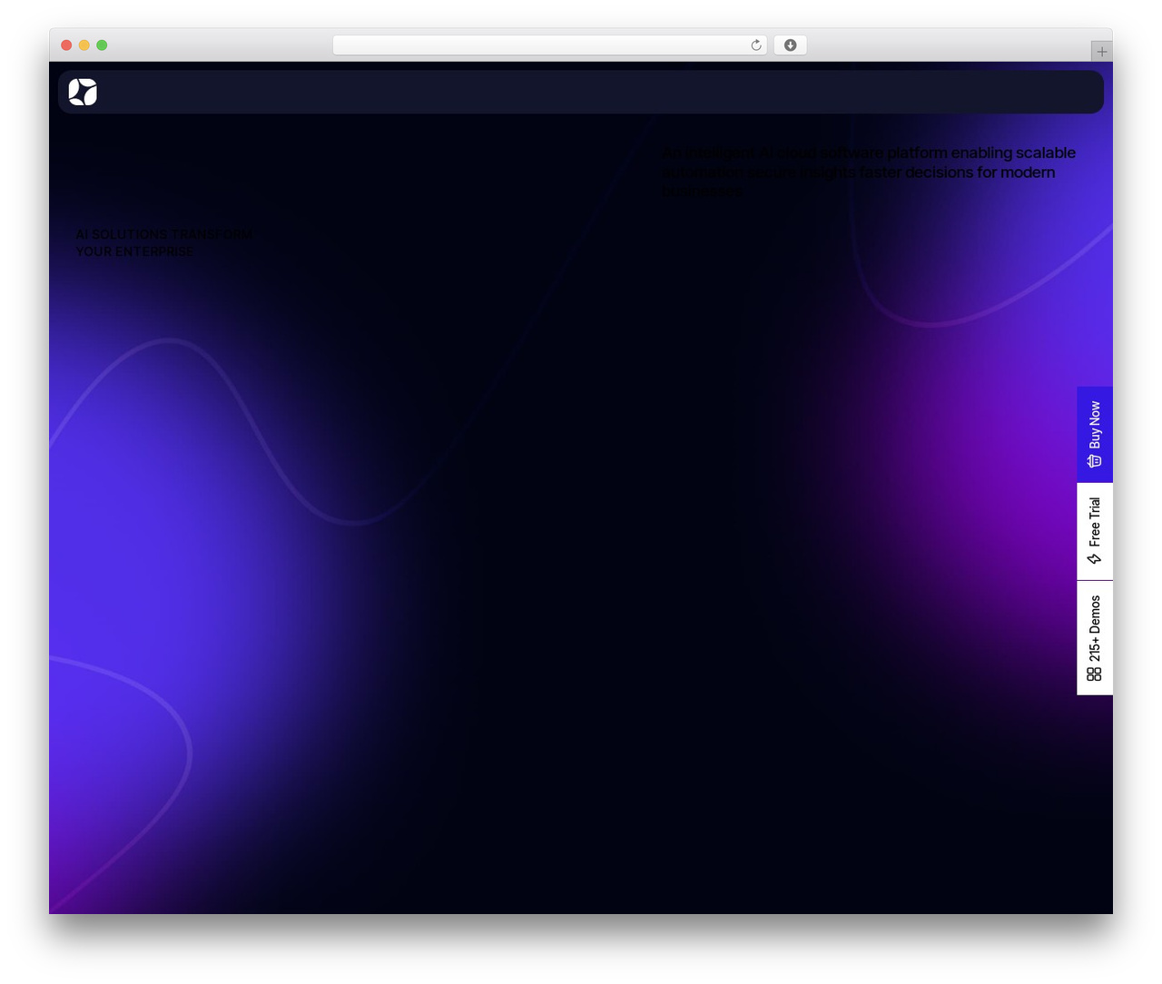Click the site logo in the navigation bar
The image size is (1162, 984).
pos(83,92)
